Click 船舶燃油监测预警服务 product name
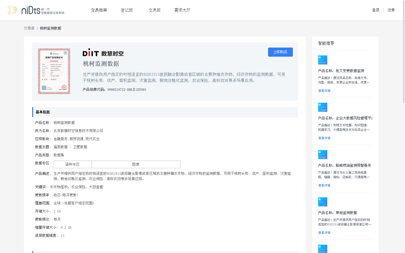The height and width of the screenshot is (253, 405). coord(353,165)
